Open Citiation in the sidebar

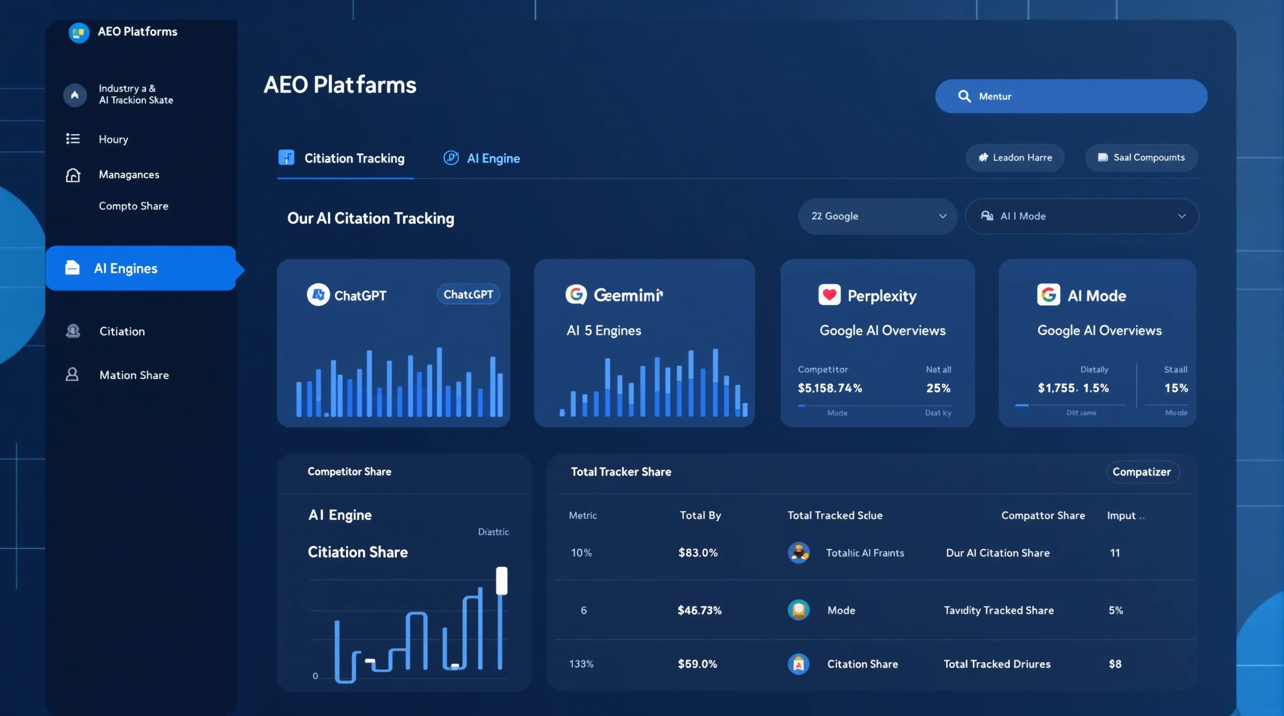(x=122, y=331)
